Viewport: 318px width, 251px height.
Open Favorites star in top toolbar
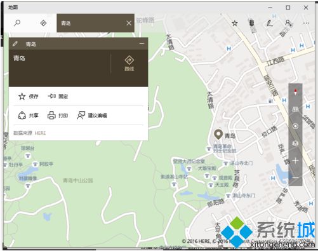(x=234, y=23)
